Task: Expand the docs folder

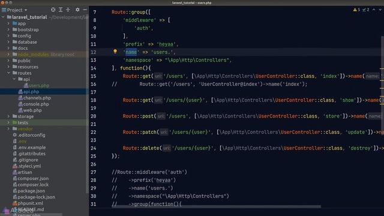Action: point(8,48)
